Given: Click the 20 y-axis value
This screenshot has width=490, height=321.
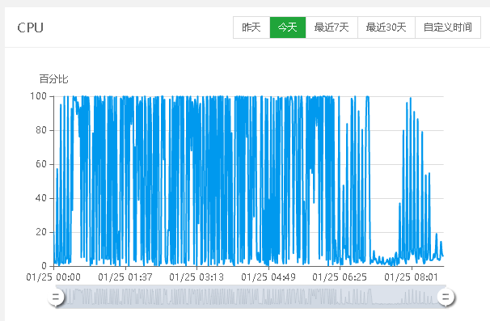Looking at the screenshot, I should coord(41,232).
